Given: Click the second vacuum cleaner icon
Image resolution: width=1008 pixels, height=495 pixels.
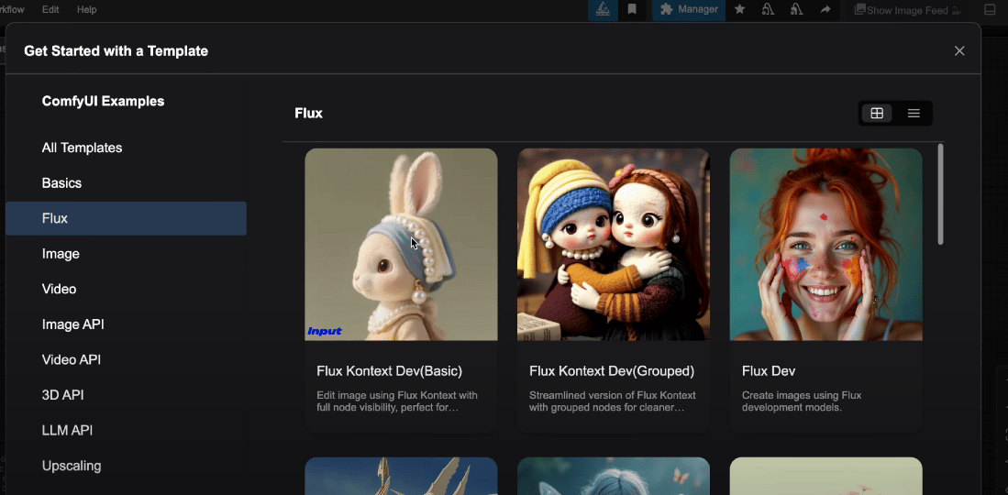Looking at the screenshot, I should [x=796, y=10].
